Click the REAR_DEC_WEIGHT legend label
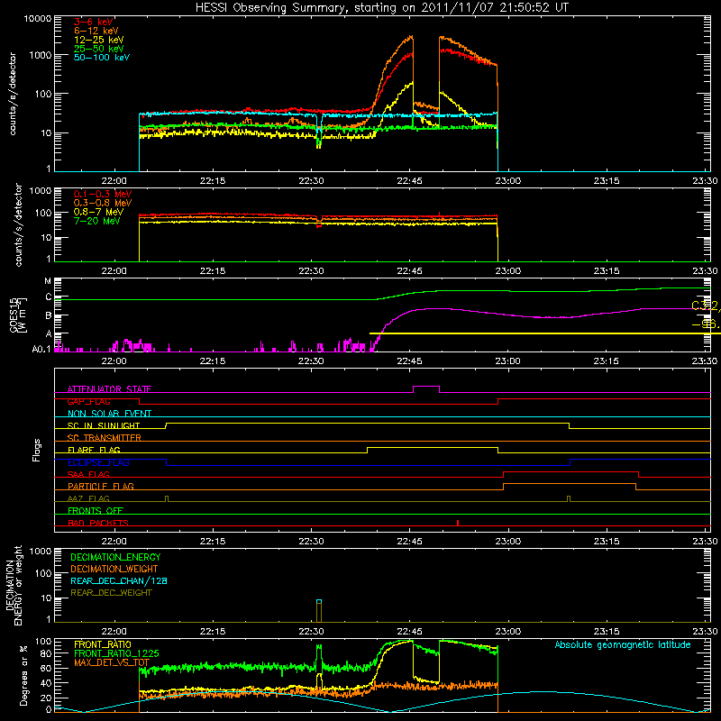This screenshot has height=721, width=721. 111,593
